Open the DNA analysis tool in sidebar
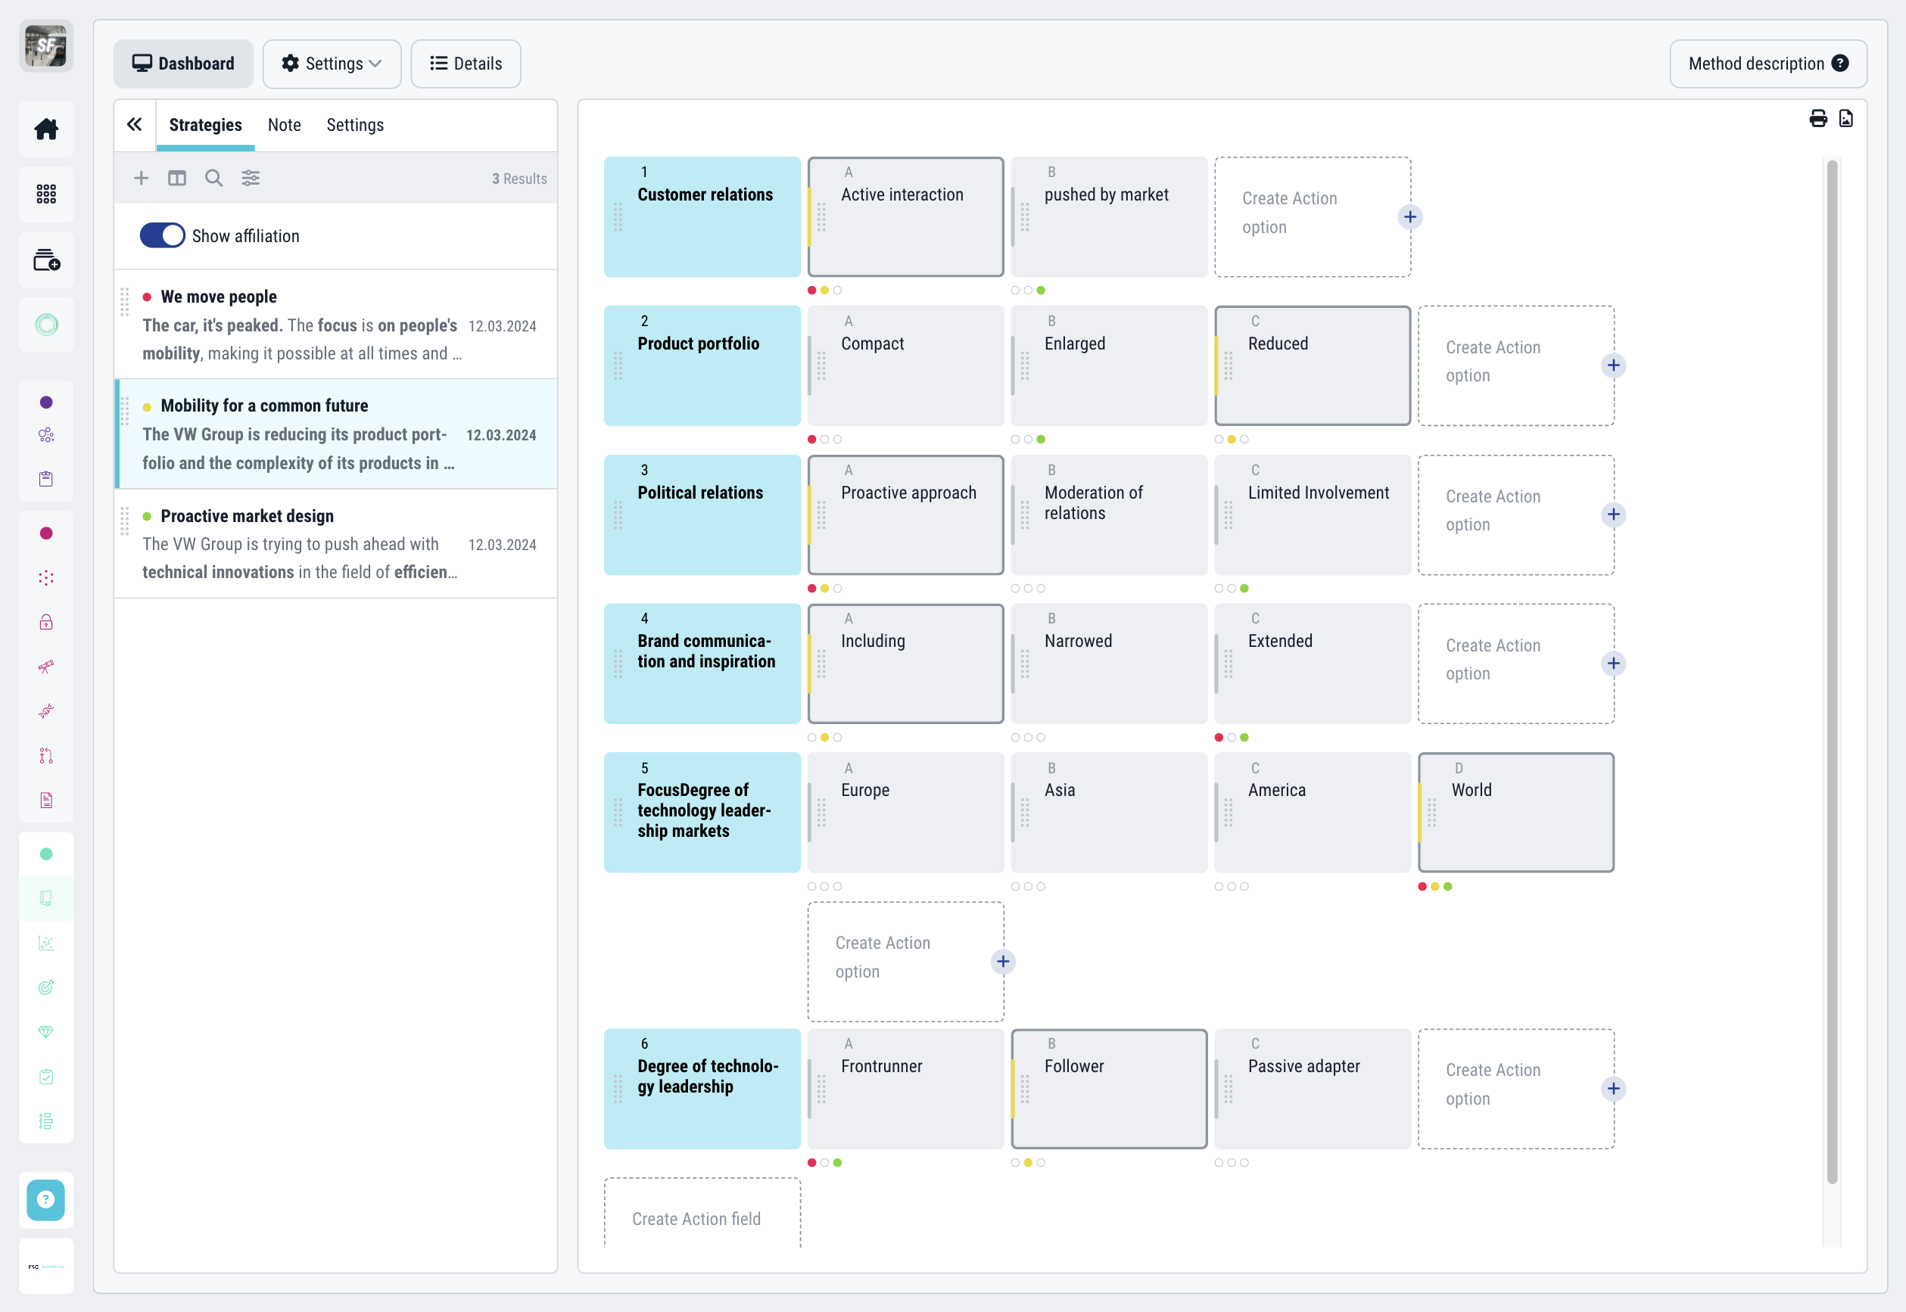 click(x=46, y=710)
